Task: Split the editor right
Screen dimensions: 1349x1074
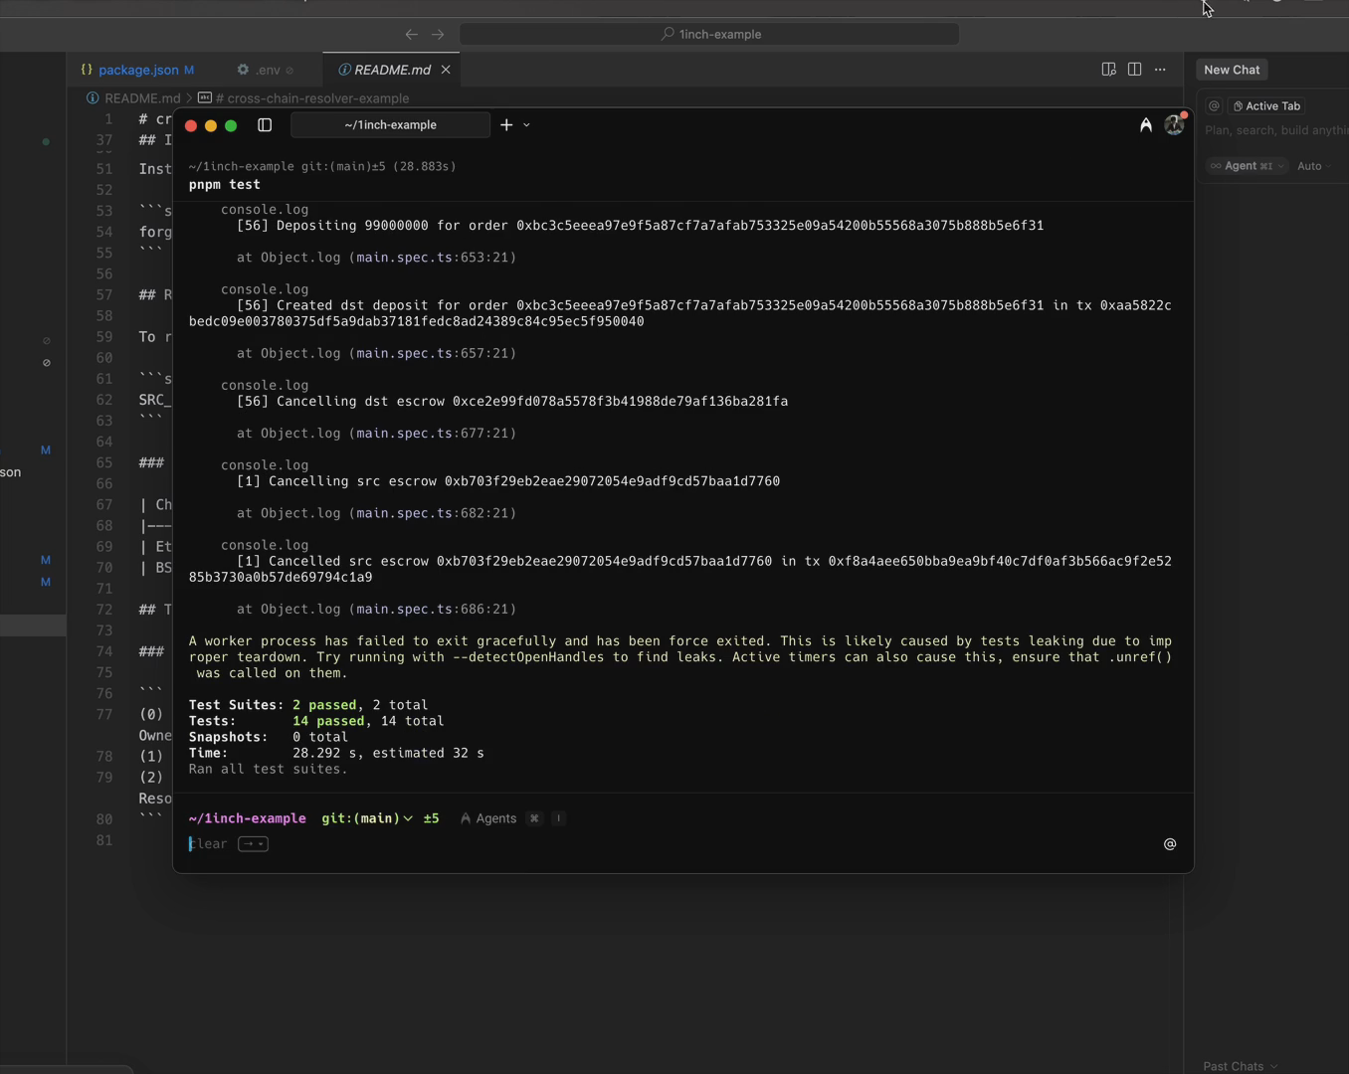Action: pos(1134,70)
